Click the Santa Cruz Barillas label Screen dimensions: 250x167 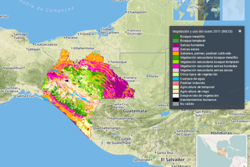coord(121,106)
